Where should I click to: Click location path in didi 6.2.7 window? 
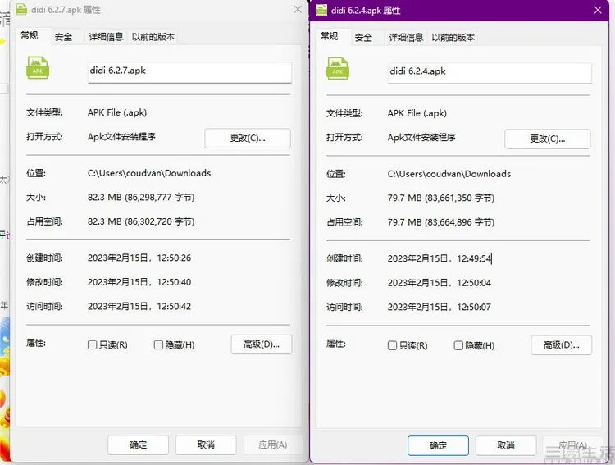(x=149, y=173)
